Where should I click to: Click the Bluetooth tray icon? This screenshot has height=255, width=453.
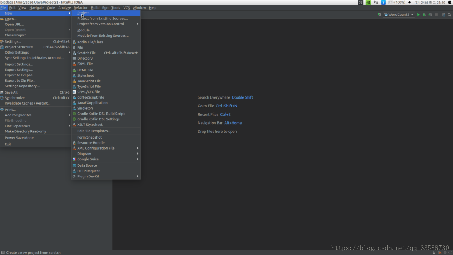tap(383, 2)
